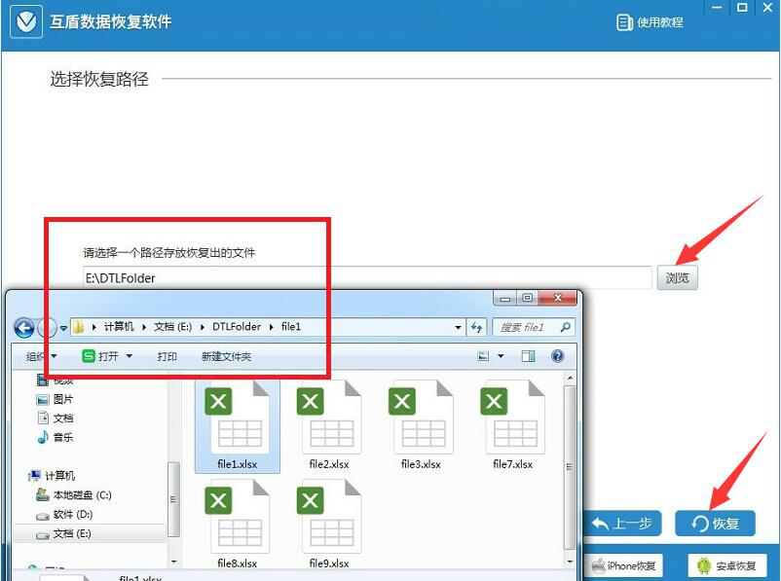Close the Explorer window
Image resolution: width=781 pixels, height=581 pixels.
(557, 298)
